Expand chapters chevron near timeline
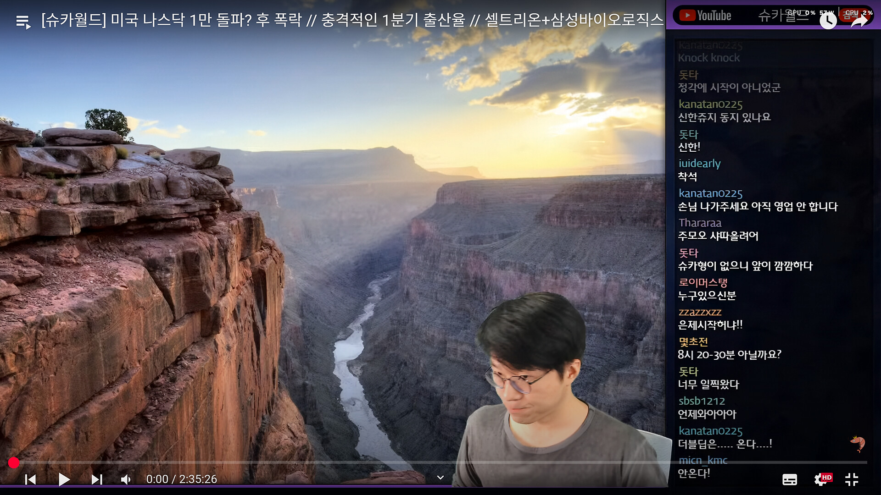Screen dimensions: 881x495 [x=440, y=478]
